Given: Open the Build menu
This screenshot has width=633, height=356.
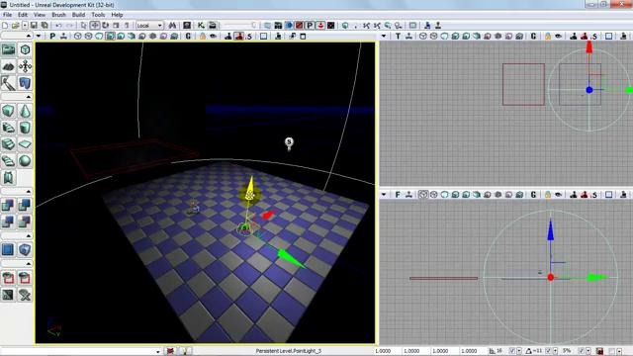Looking at the screenshot, I should (78, 15).
